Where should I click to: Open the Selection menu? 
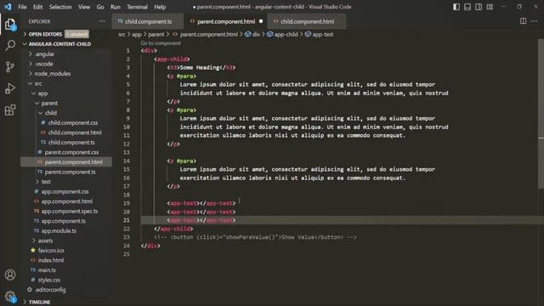pos(60,7)
